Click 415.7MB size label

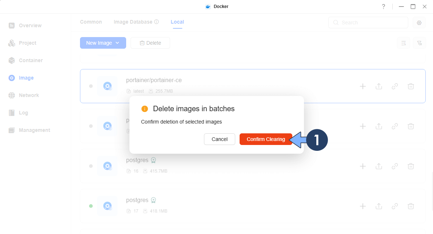pos(159,171)
